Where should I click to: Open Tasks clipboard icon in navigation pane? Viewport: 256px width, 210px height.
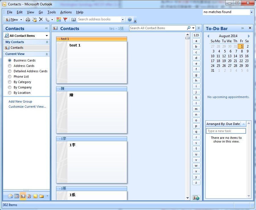click(29, 196)
